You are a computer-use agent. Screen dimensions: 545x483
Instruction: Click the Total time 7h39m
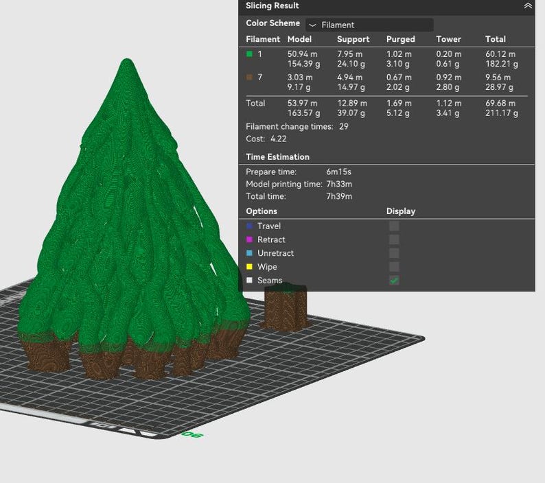point(339,196)
